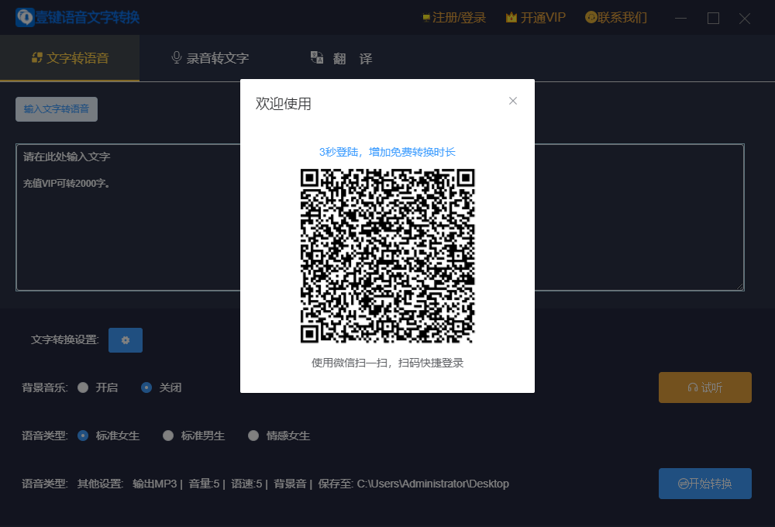Click the microphone icon on 录音转文字 tab
Viewport: 775px width, 527px height.
177,56
